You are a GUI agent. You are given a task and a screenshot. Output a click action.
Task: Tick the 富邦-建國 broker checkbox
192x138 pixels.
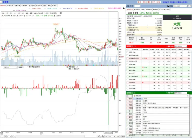(x=127, y=70)
